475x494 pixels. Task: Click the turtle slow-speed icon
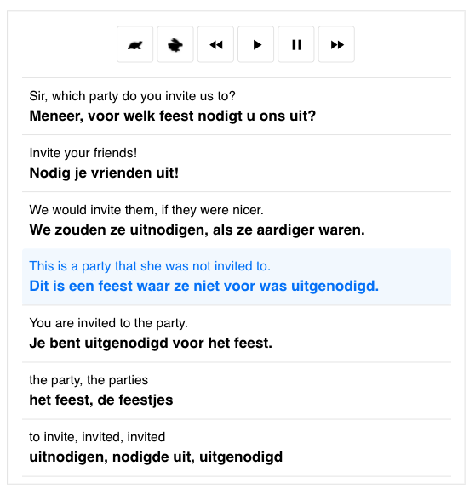click(135, 44)
